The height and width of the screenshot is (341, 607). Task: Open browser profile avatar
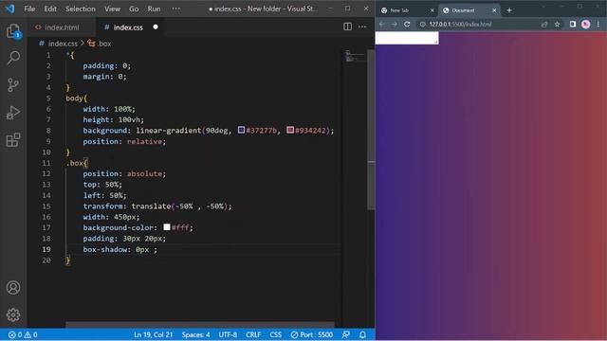coord(586,24)
